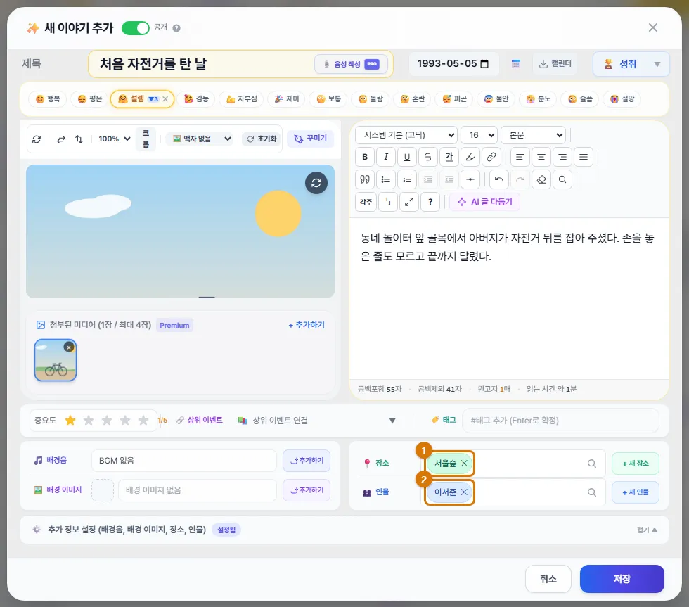Align text to the right
Image resolution: width=689 pixels, height=607 pixels.
click(562, 157)
